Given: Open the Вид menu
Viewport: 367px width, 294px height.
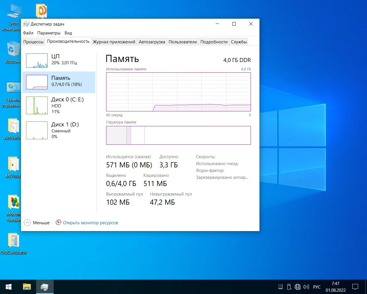Looking at the screenshot, I should pyautogui.click(x=68, y=33).
